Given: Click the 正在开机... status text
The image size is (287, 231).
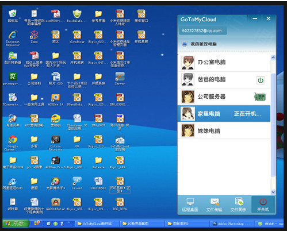Looking at the screenshot, I should (x=247, y=114).
